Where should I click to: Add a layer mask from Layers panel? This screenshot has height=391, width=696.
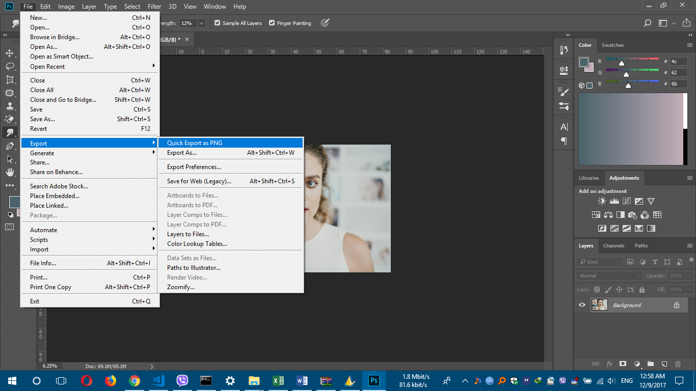coord(623,364)
